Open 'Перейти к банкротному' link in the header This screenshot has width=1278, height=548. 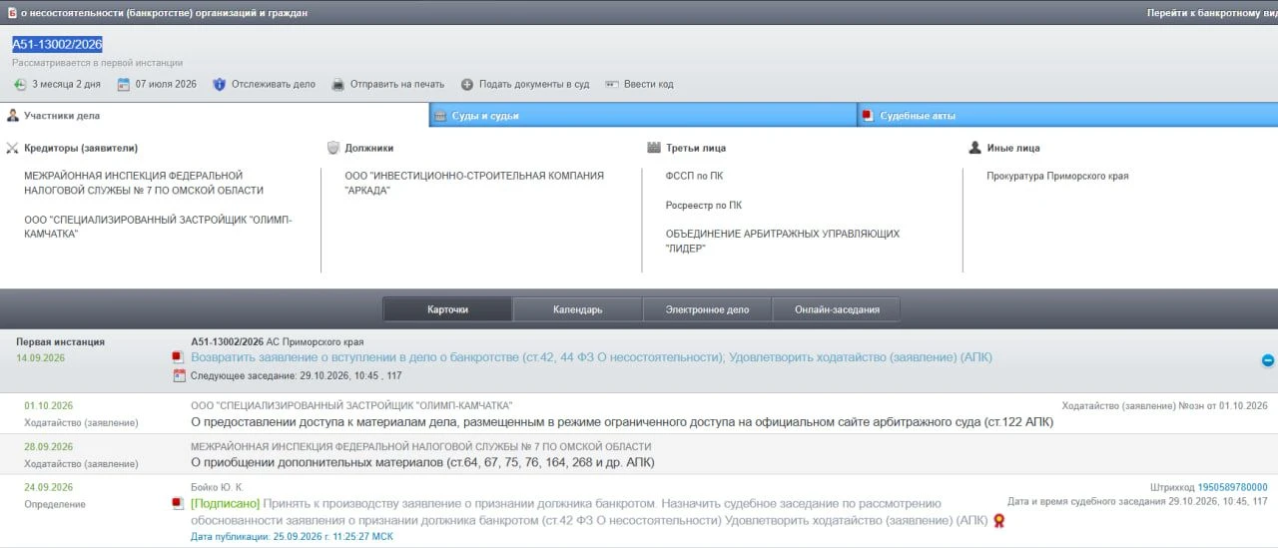(x=1212, y=13)
